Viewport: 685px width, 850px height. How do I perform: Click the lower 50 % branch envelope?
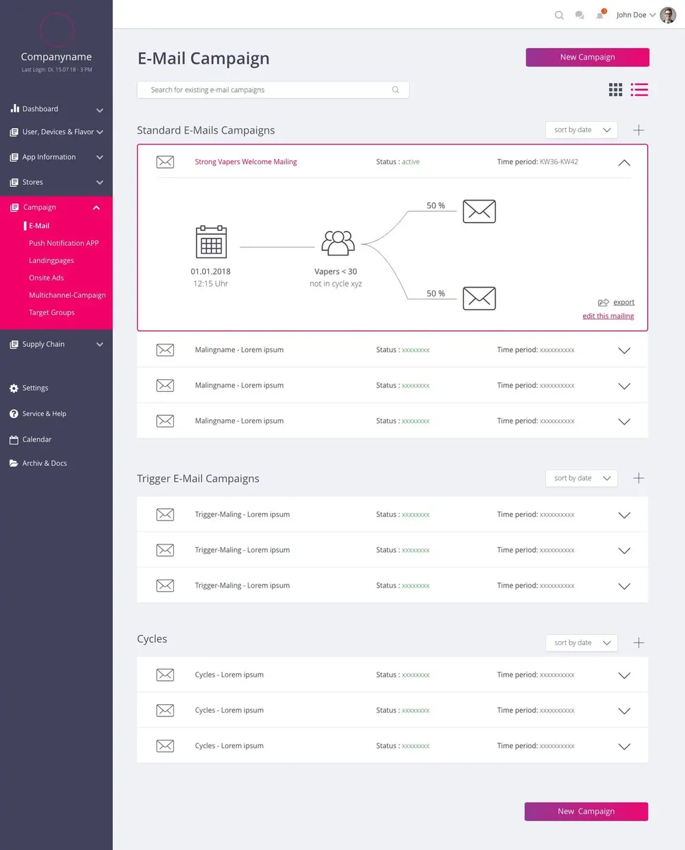coord(480,298)
